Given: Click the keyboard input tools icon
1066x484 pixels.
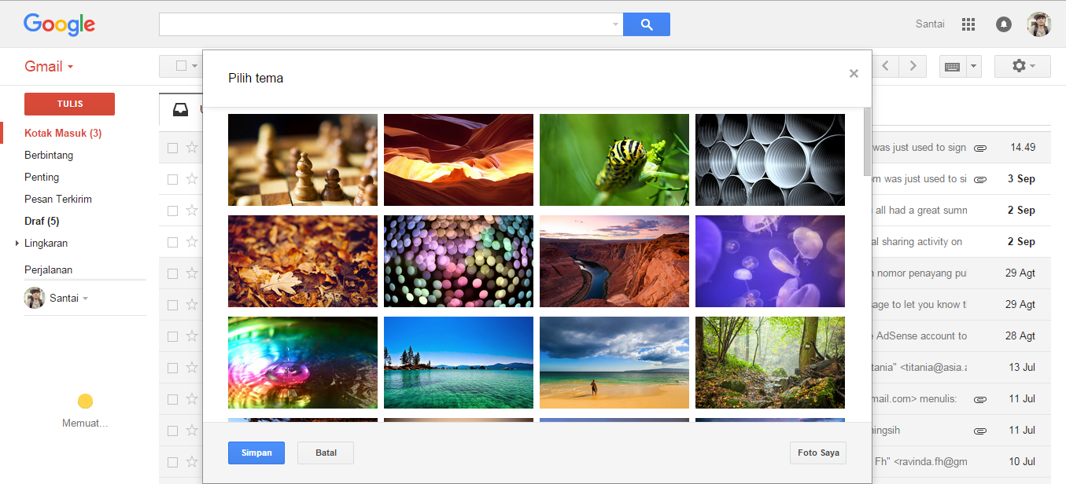Looking at the screenshot, I should [x=952, y=67].
